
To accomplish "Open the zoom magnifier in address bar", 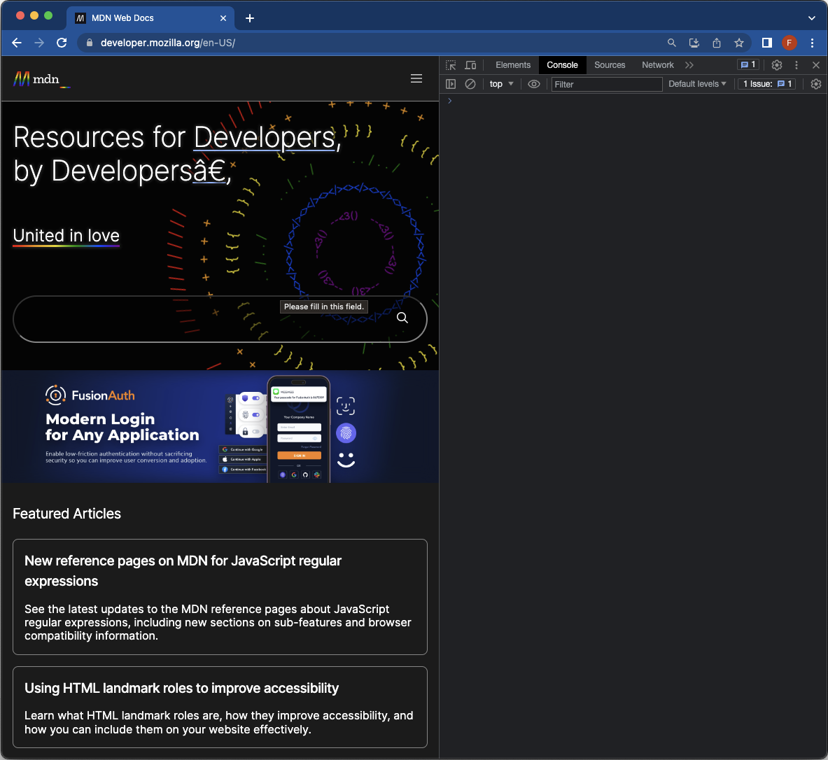I will 672,43.
